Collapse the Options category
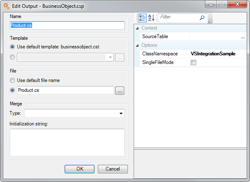Image resolution: width=250 pixels, height=182 pixels. pos(137,45)
